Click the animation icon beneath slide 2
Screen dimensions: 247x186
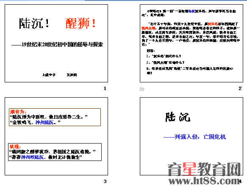tap(142, 89)
